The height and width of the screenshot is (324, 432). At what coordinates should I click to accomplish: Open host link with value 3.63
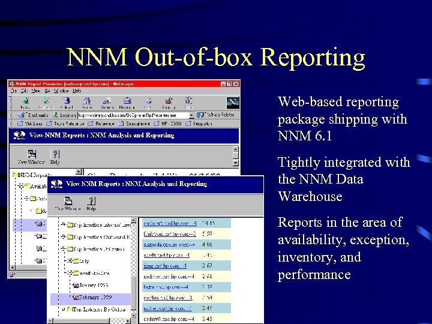tap(165, 266)
